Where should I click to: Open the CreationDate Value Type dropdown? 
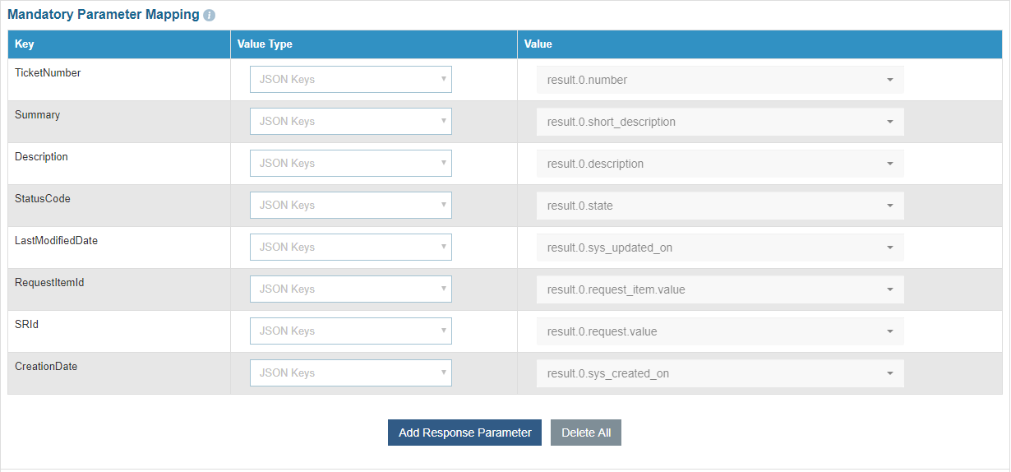(351, 373)
